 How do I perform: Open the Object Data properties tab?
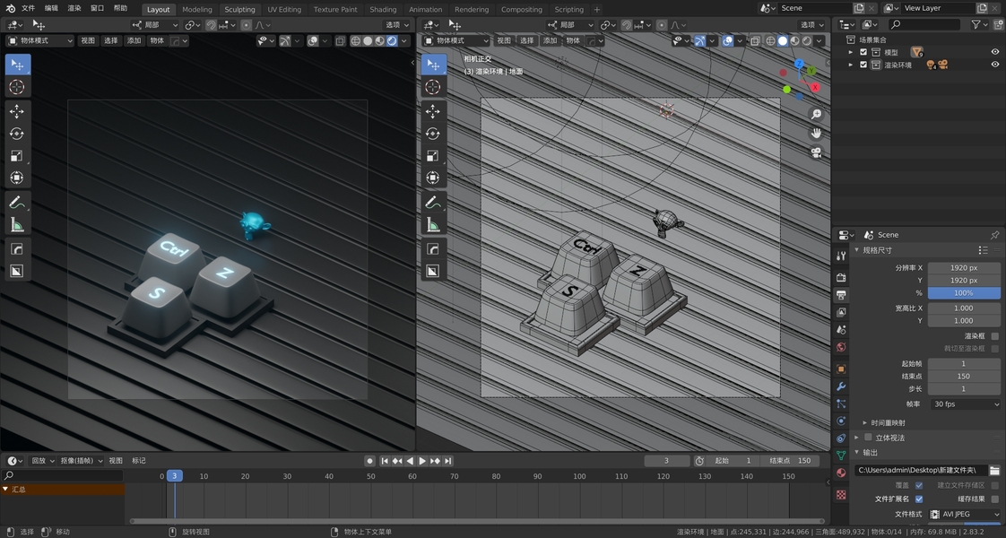[841, 456]
